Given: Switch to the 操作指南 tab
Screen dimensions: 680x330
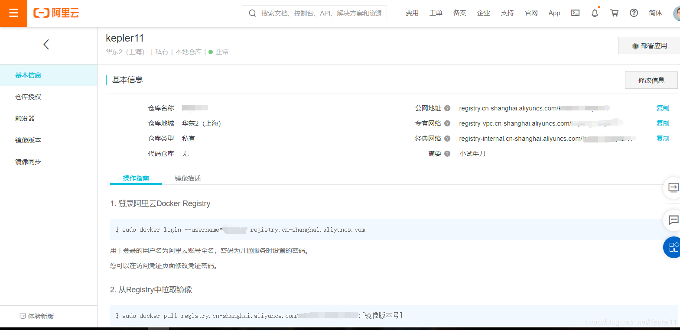Looking at the screenshot, I should 136,178.
